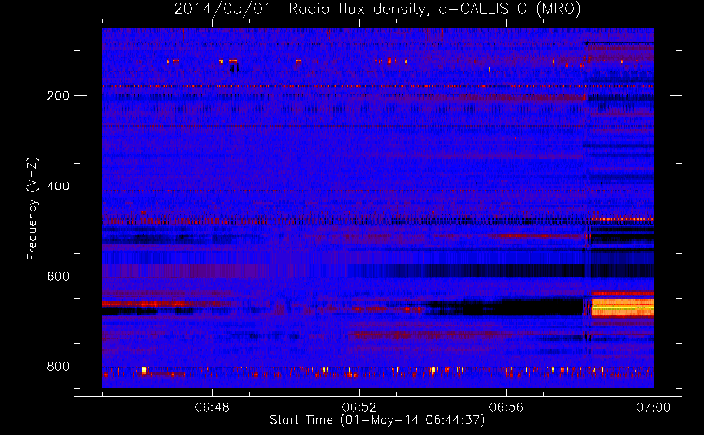704x435 pixels.
Task: Click the 800 frequency tick label
Action: click(58, 366)
